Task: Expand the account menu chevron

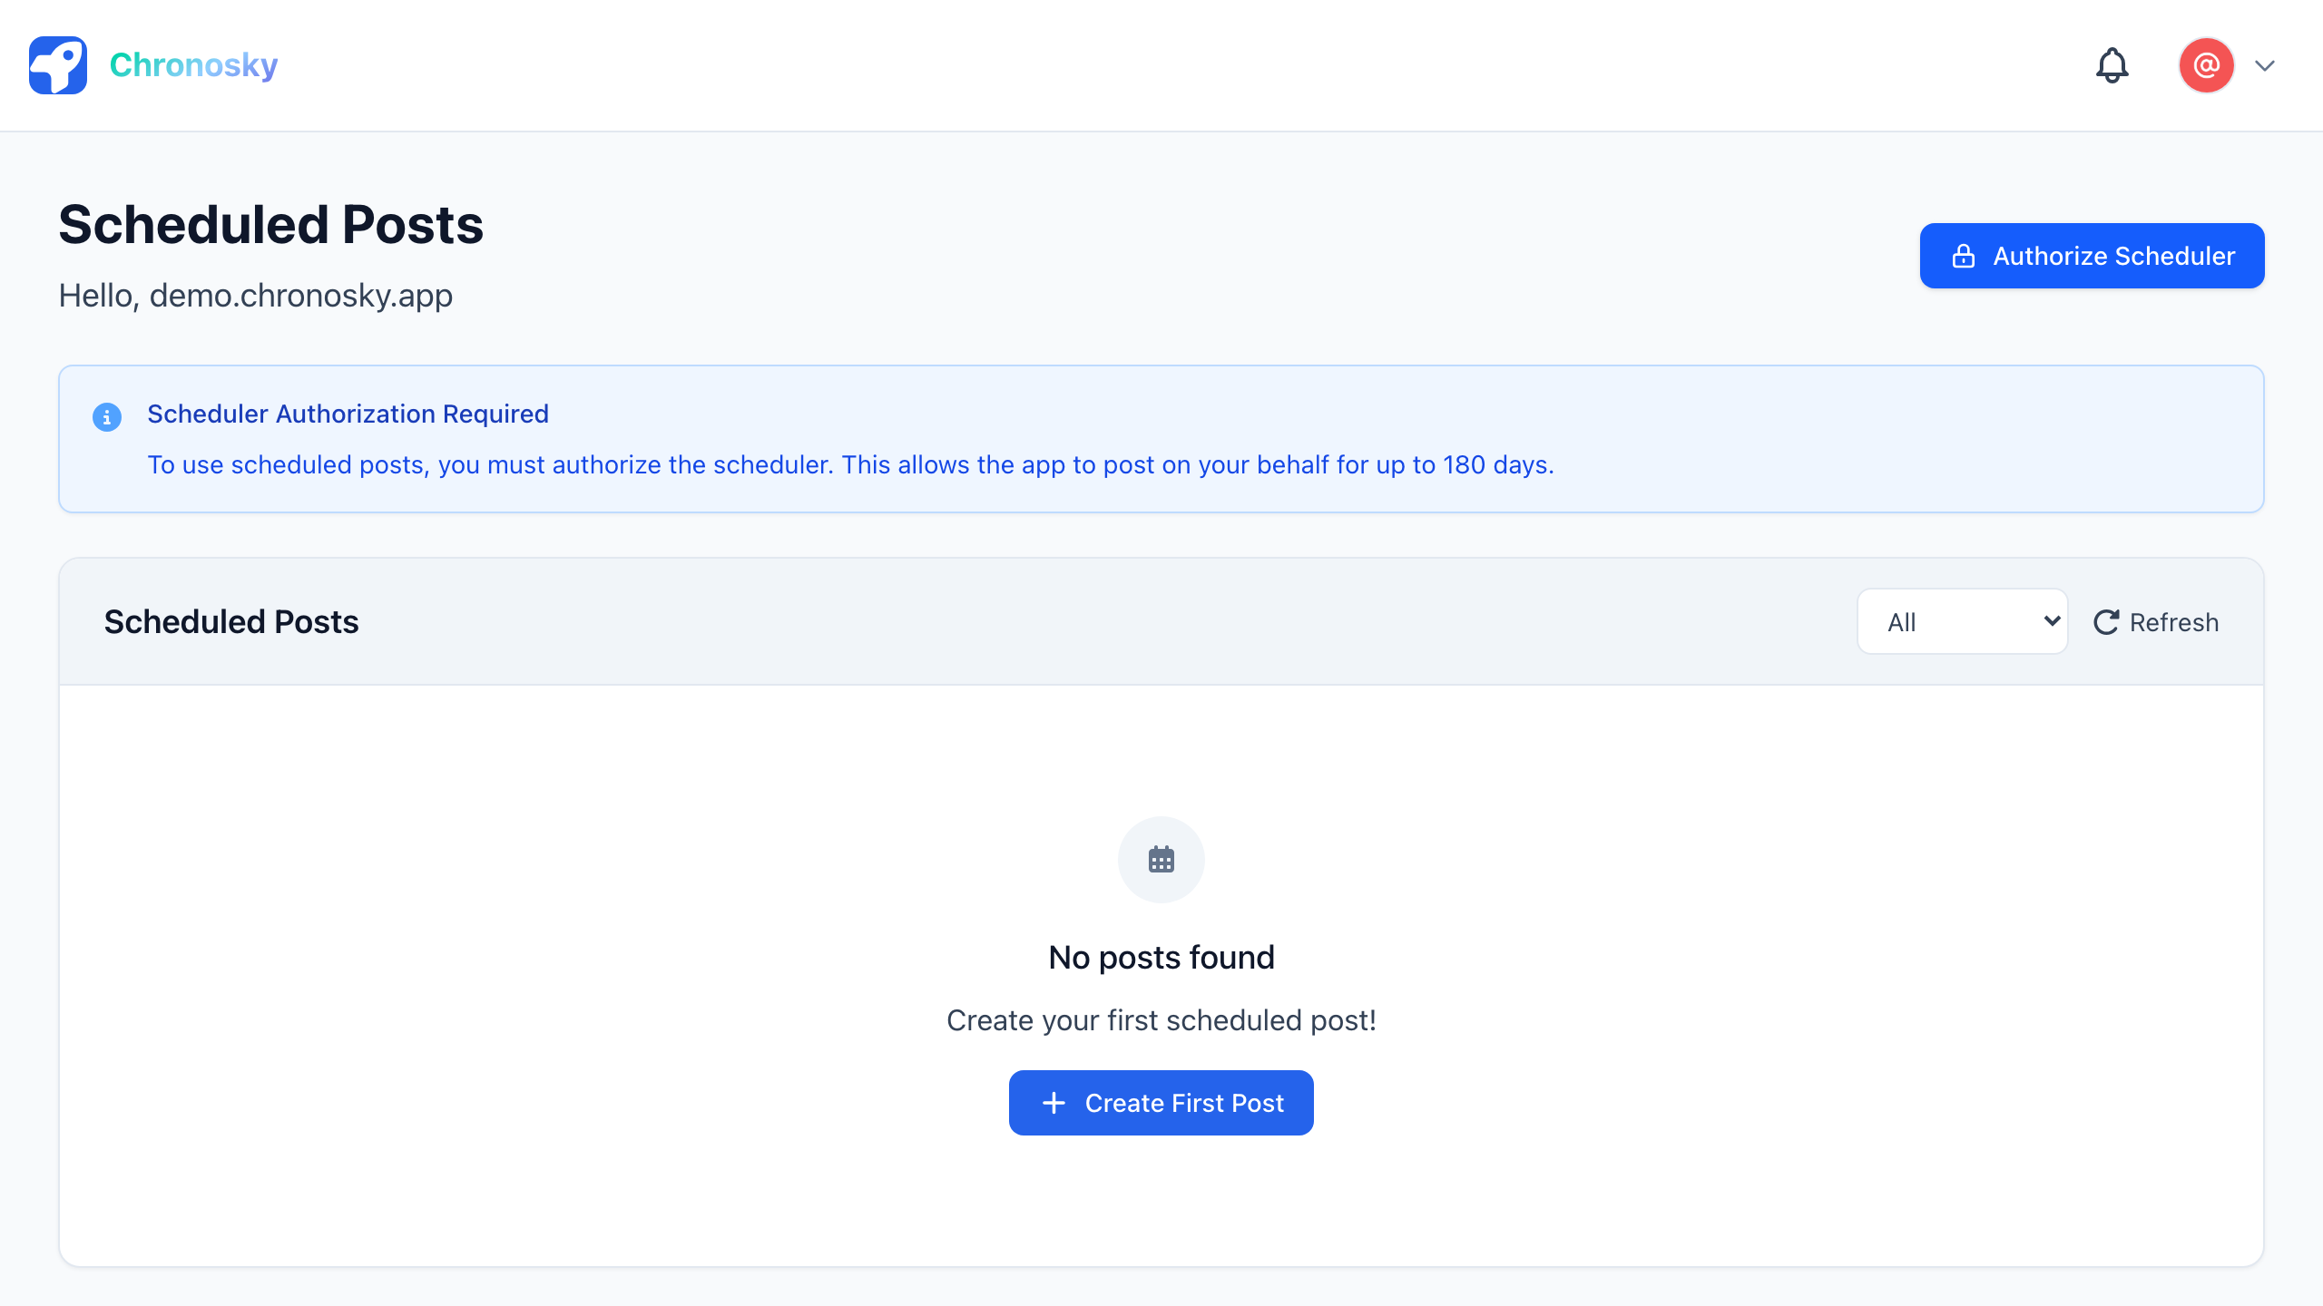Action: 2265,65
